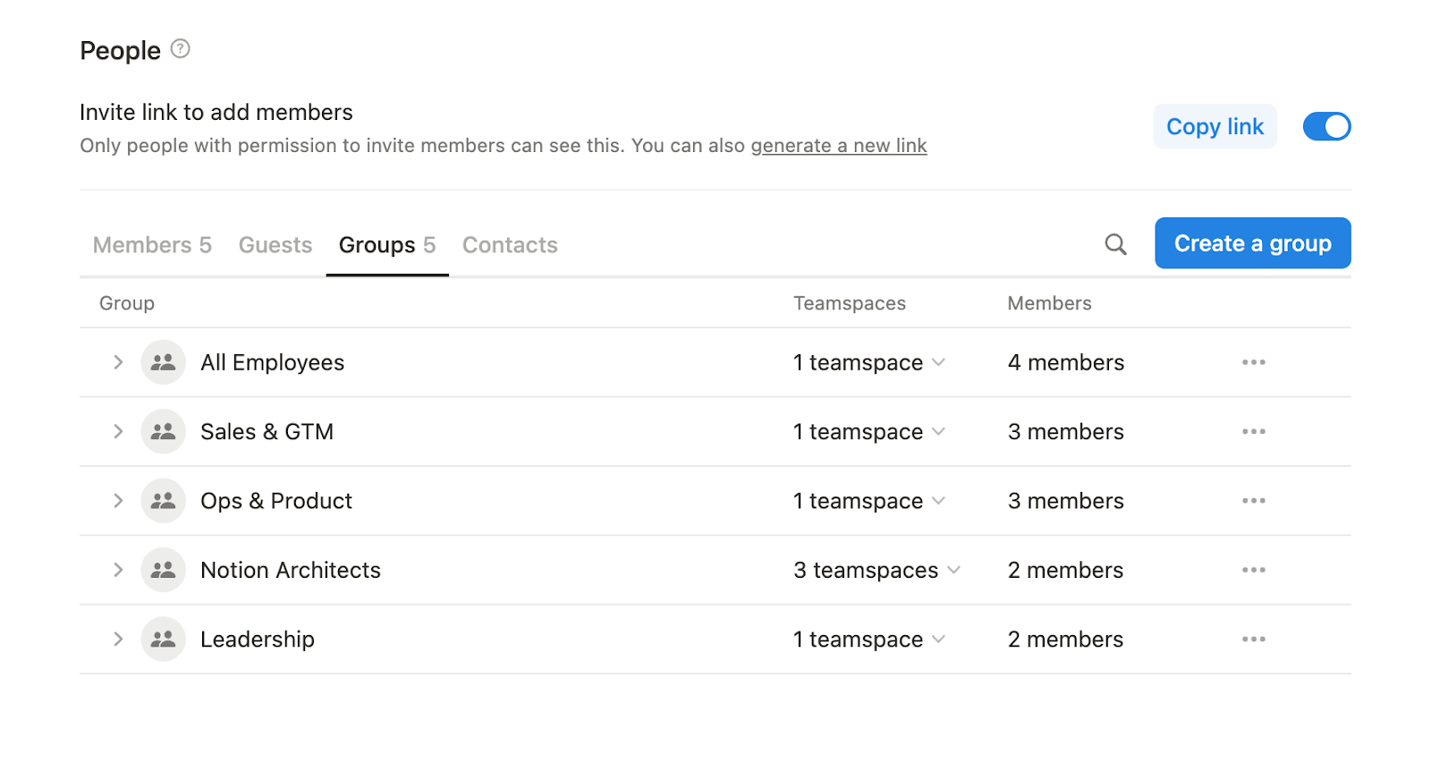Click the All Employees group avatar icon

(x=163, y=362)
